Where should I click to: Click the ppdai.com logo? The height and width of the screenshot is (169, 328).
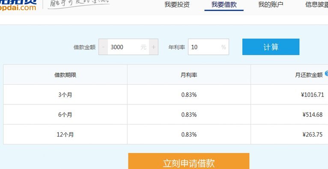18,5
